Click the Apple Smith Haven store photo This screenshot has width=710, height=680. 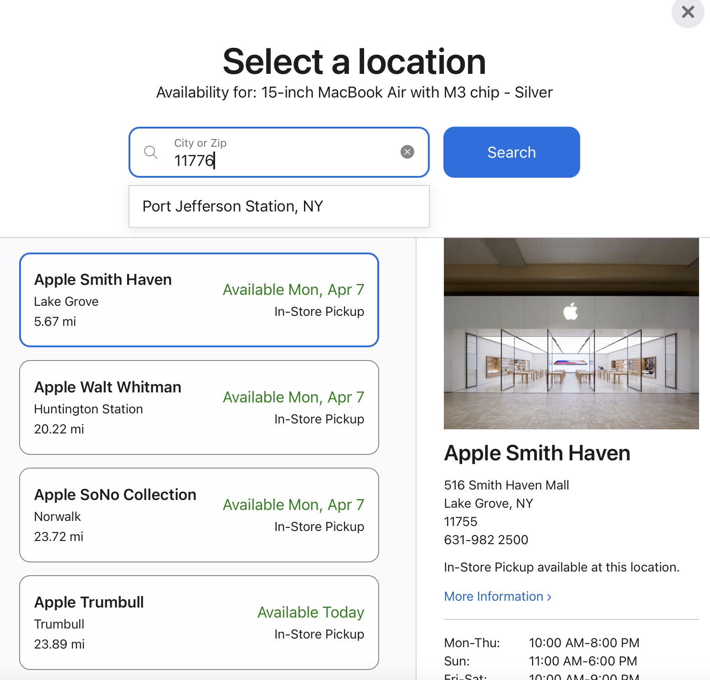point(571,365)
